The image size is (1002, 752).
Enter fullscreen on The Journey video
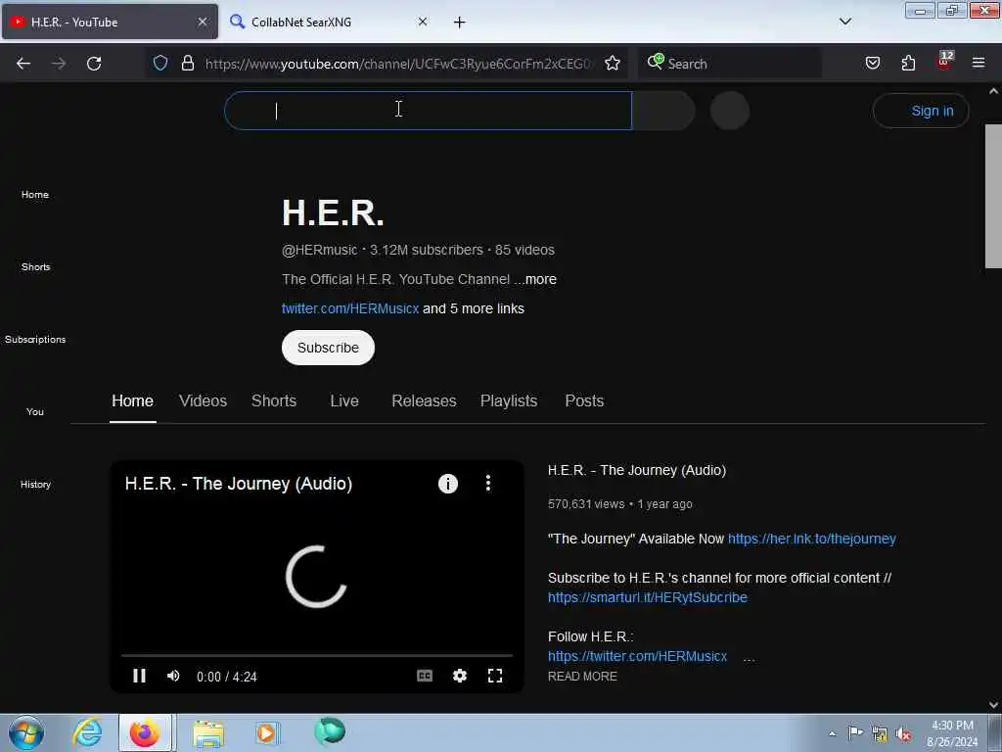pyautogui.click(x=494, y=676)
